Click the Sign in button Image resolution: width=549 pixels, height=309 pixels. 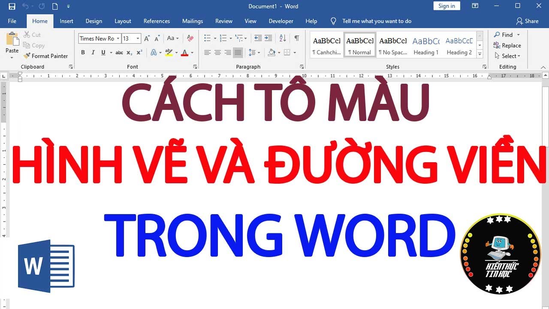[x=446, y=6]
